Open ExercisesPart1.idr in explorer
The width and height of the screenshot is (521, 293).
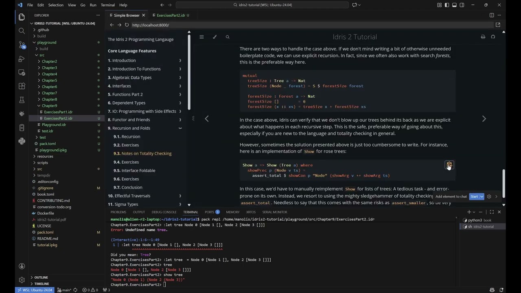click(58, 112)
